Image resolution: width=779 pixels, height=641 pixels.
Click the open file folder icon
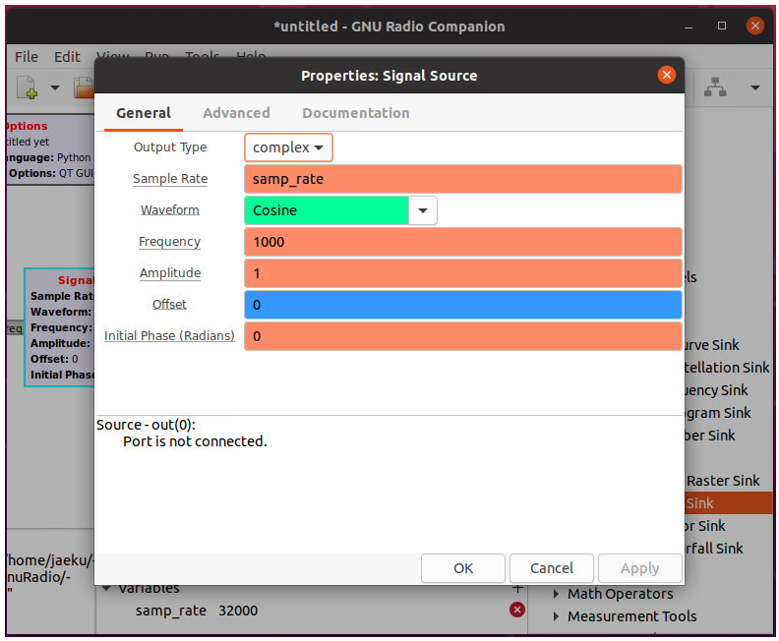pyautogui.click(x=85, y=87)
